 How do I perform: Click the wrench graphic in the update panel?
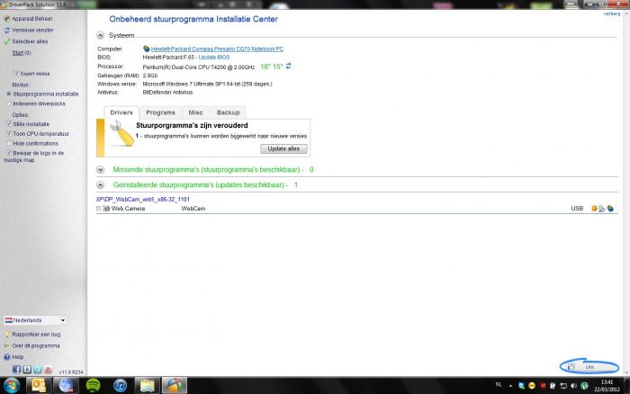[122, 133]
